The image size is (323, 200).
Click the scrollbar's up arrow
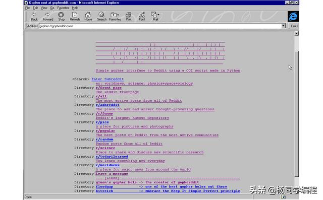[296, 34]
